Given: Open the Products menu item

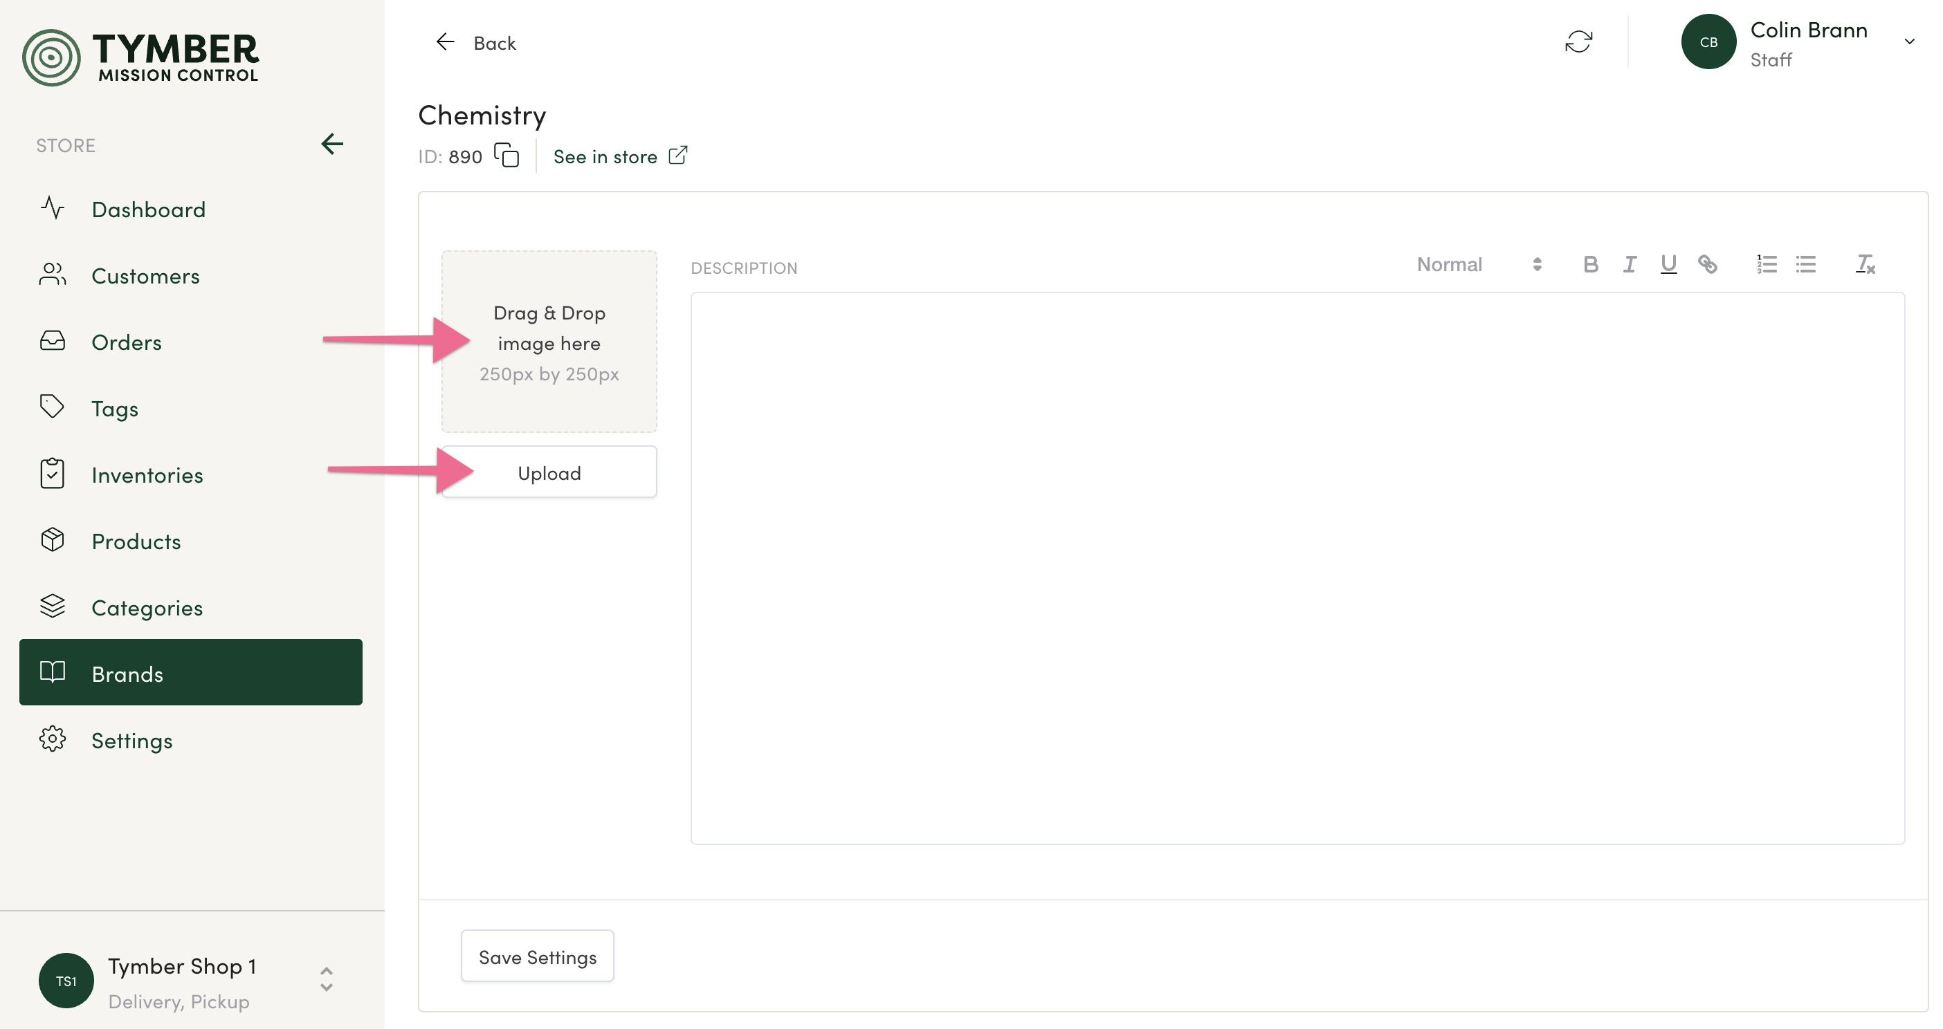Looking at the screenshot, I should click(x=136, y=541).
